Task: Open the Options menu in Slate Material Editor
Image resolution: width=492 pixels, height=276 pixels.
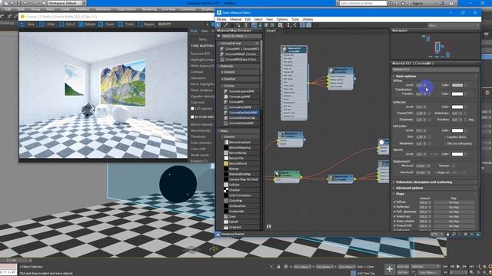Action: (282, 19)
